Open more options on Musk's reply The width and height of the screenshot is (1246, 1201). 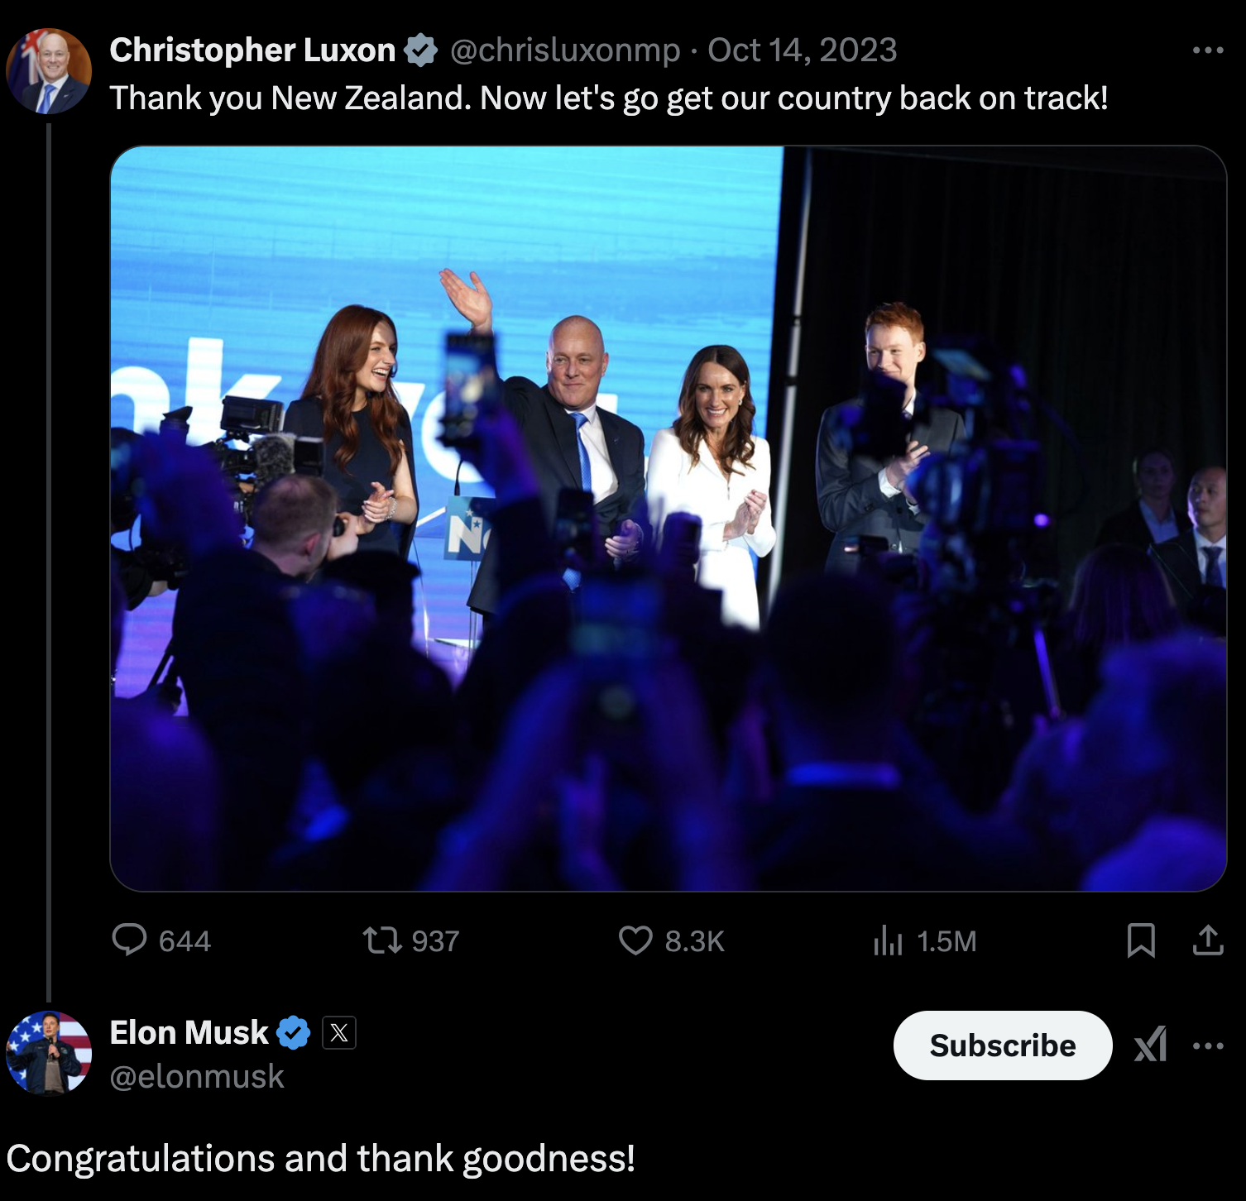click(x=1208, y=1045)
